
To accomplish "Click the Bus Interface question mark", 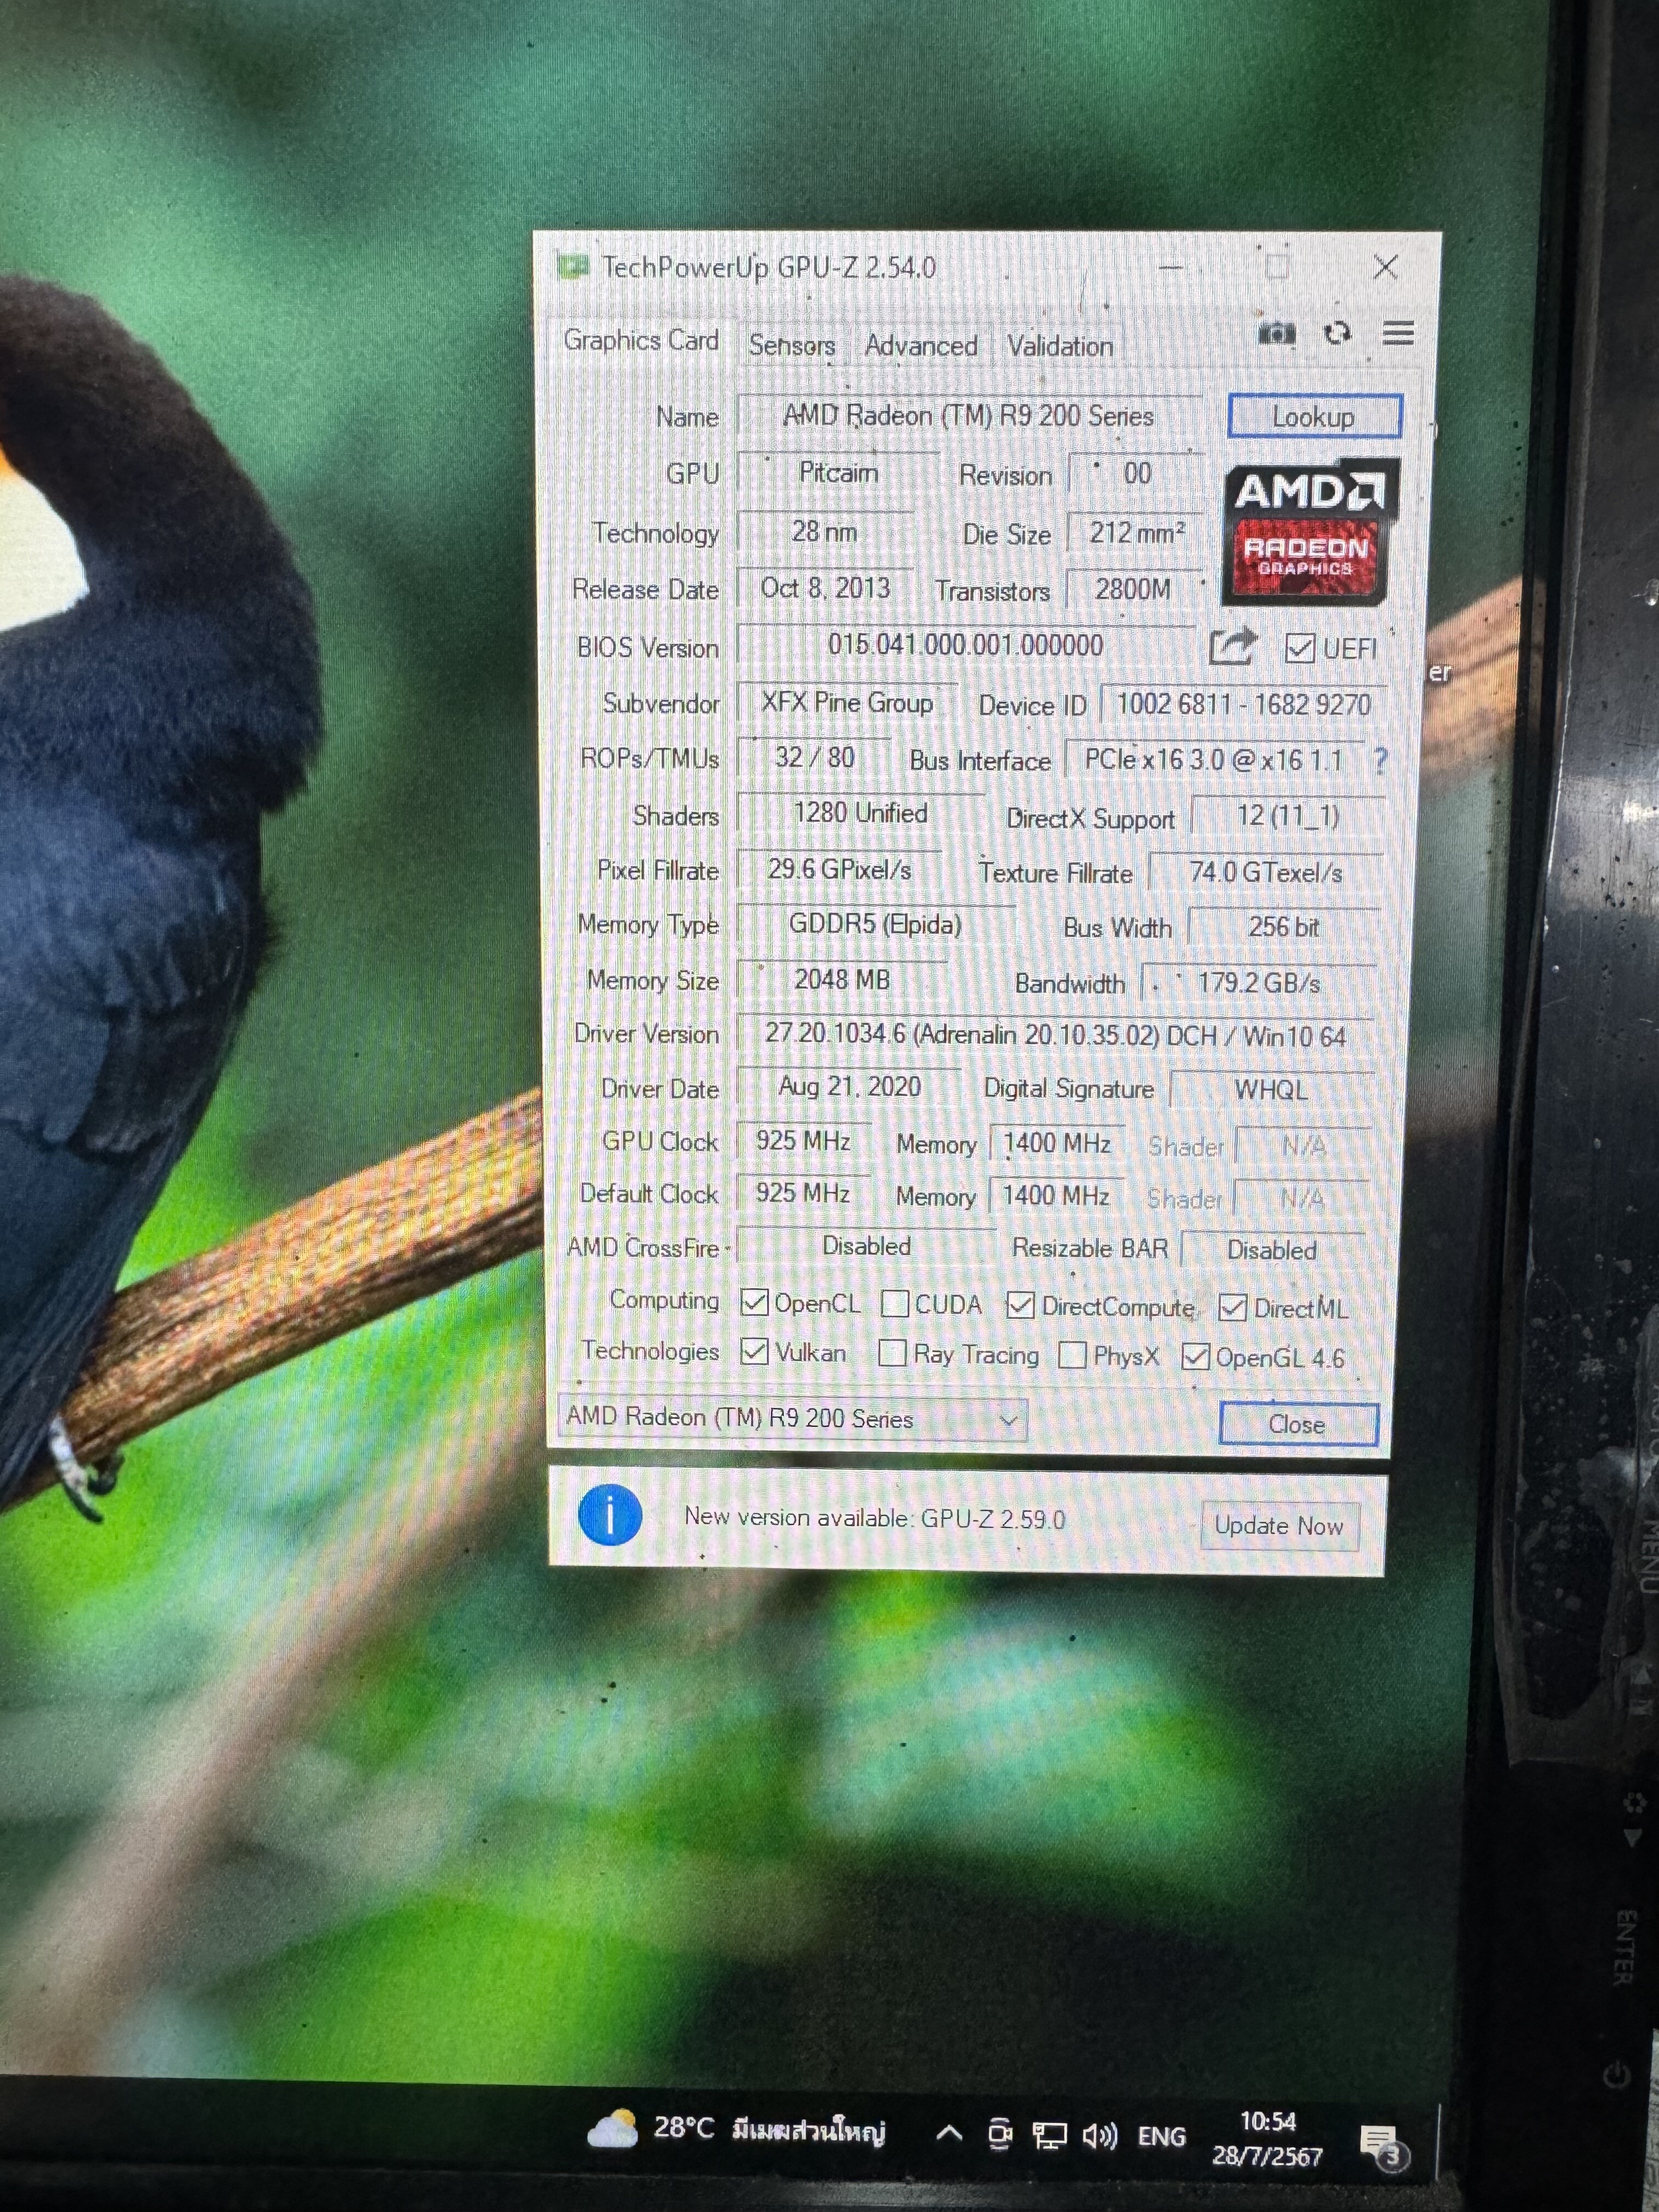I will click(1381, 761).
